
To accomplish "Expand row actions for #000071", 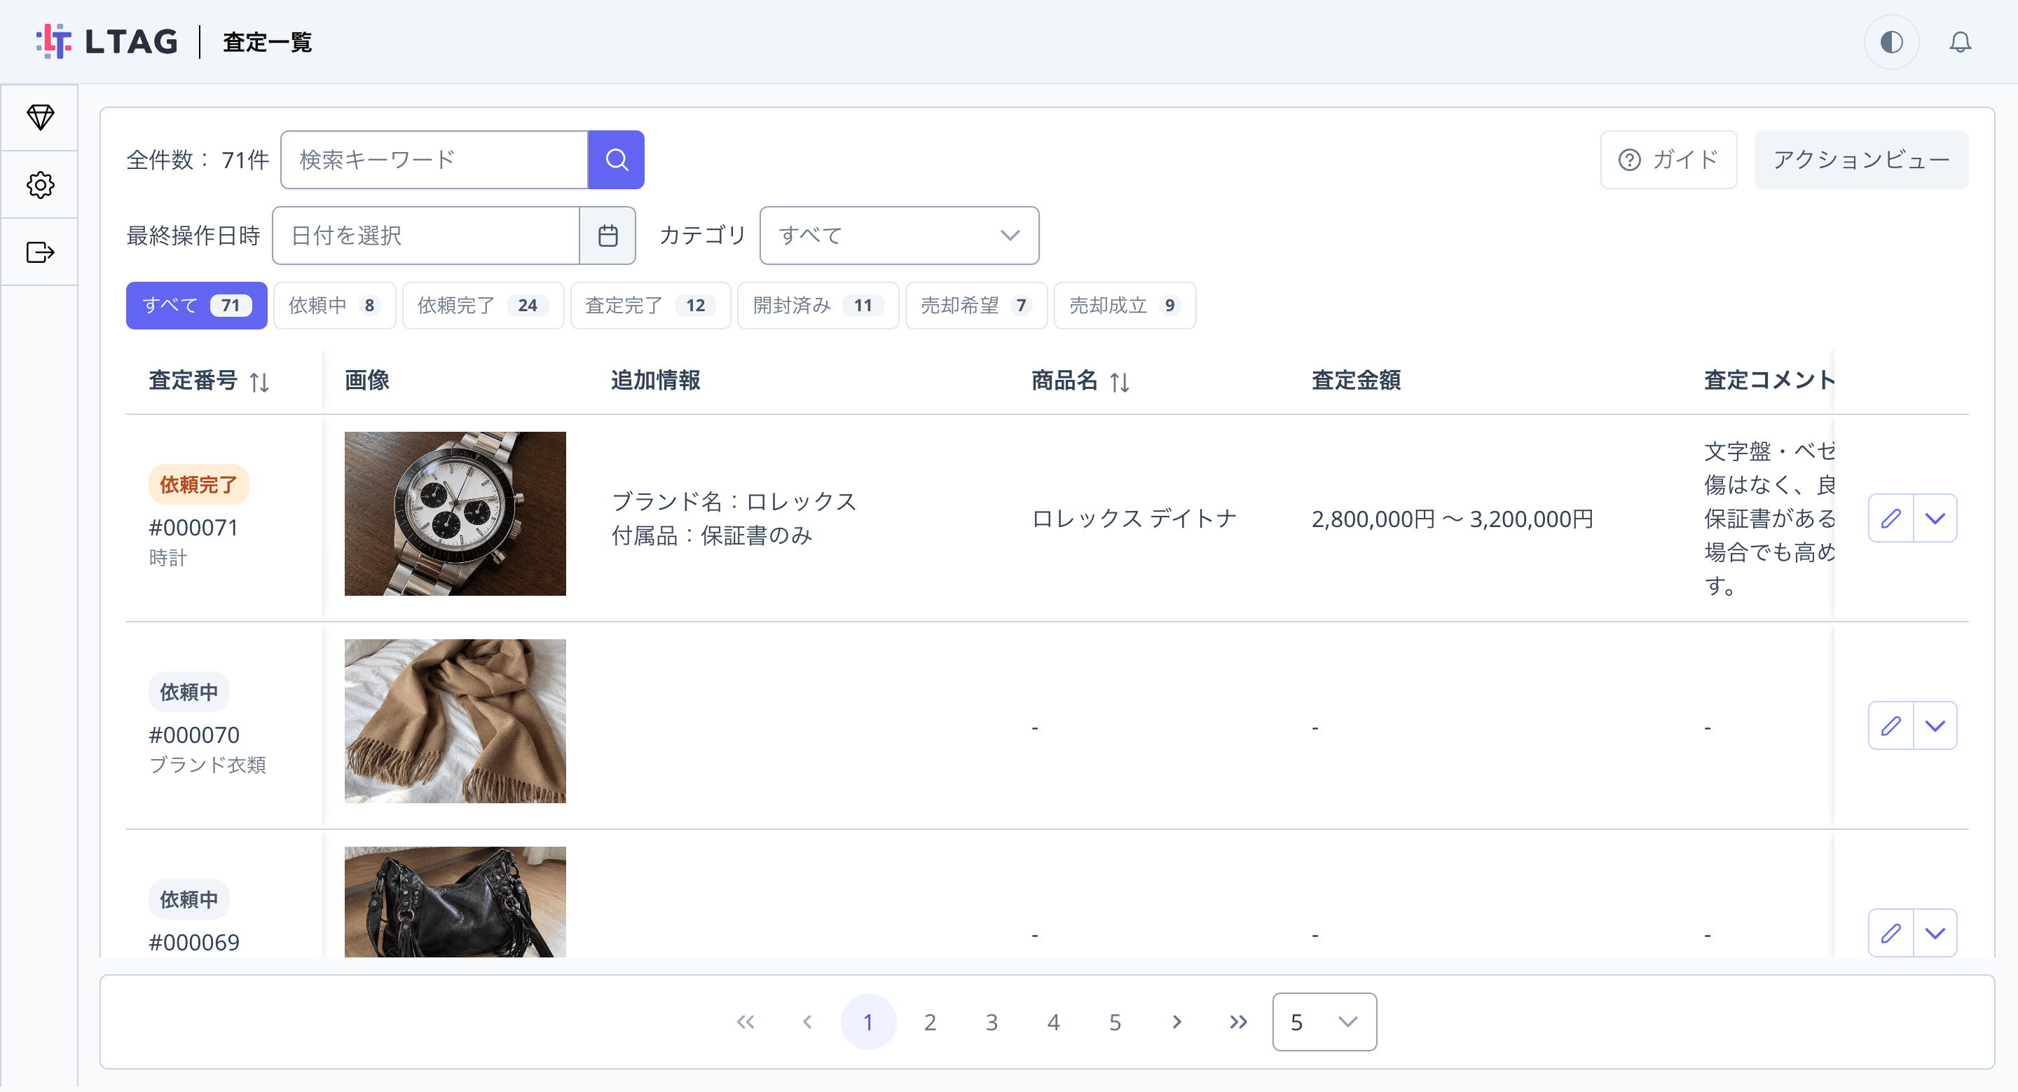I will 1935,518.
